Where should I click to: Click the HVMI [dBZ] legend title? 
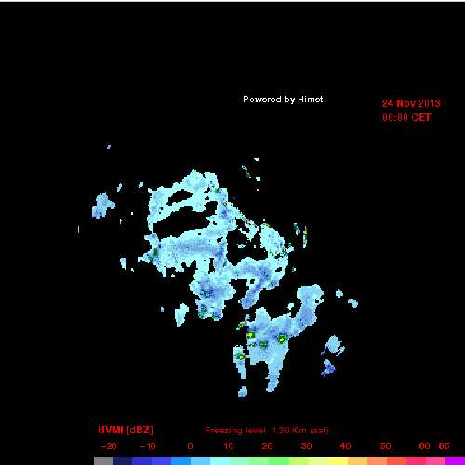tap(126, 431)
